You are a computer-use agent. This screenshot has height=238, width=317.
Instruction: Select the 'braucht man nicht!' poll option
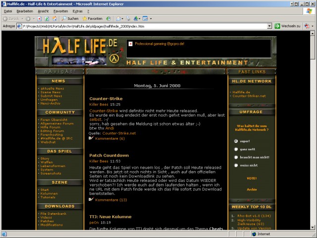coord(236,157)
